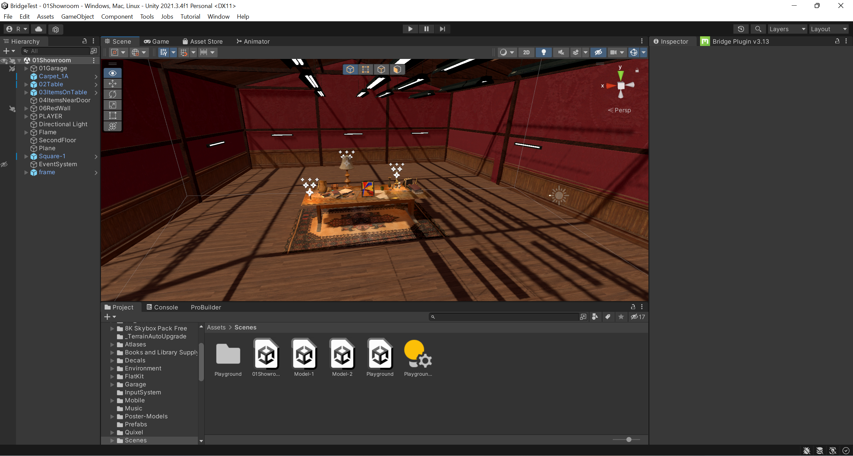Open the GameObject menu

(x=77, y=16)
